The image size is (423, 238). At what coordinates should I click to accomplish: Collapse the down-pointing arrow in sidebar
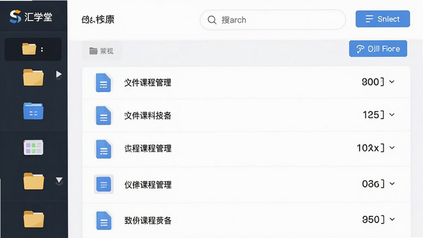click(59, 180)
